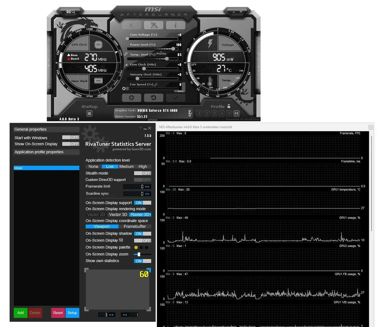Viewport: 382px width, 327px height.
Task: Toggle the Windows startup icon
Action: pyautogui.click(x=89, y=114)
